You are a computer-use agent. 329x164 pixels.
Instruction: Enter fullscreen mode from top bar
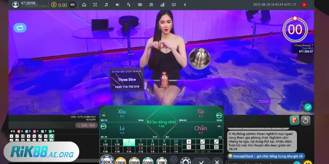(x=95, y=5)
